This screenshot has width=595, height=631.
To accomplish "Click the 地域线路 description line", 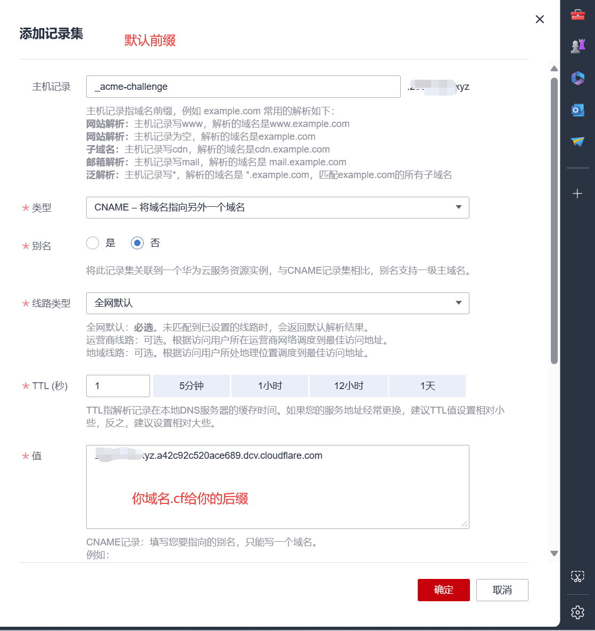I will click(229, 353).
